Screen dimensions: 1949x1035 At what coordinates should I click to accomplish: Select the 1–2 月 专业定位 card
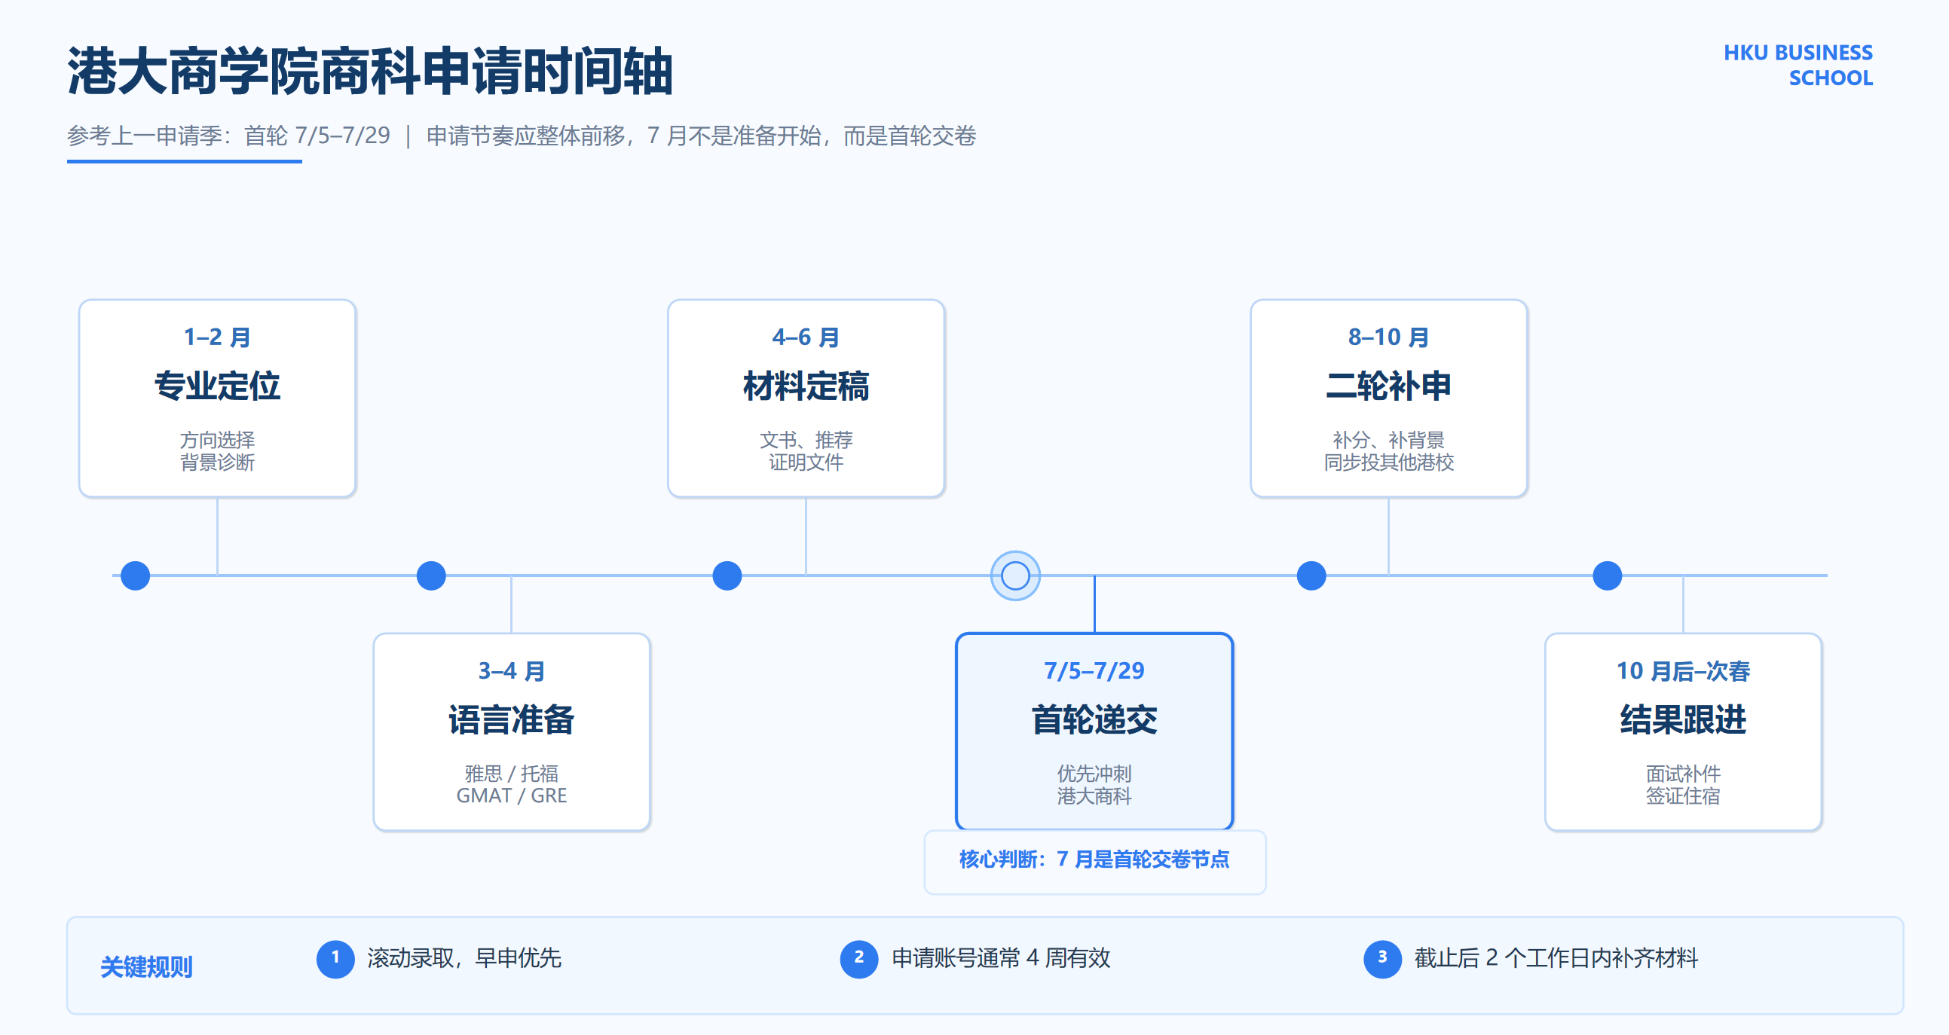(x=217, y=398)
